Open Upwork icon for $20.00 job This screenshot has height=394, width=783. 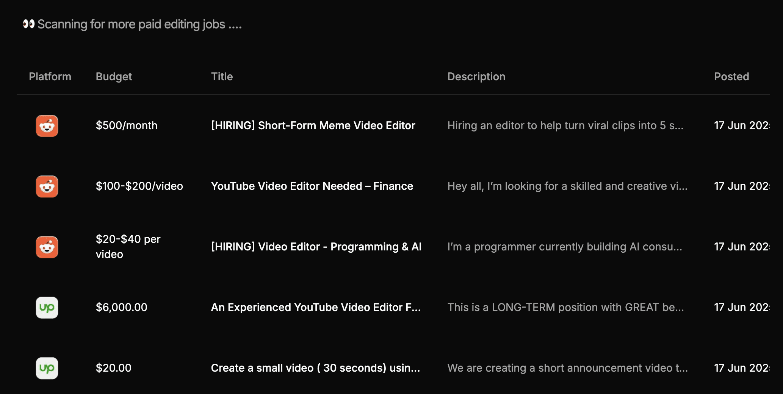click(47, 368)
